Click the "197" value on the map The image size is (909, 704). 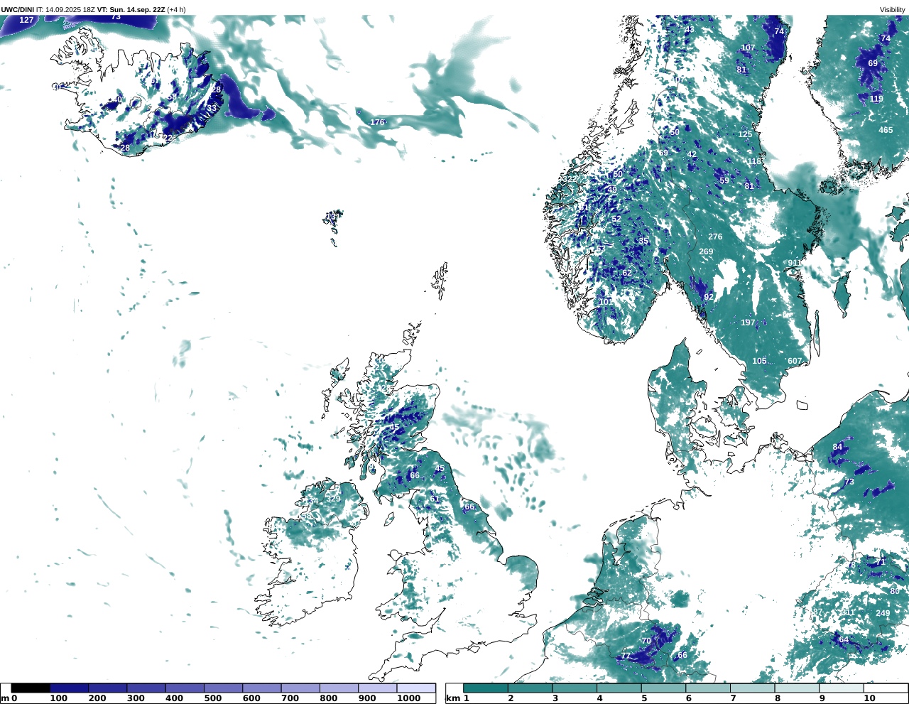click(749, 323)
